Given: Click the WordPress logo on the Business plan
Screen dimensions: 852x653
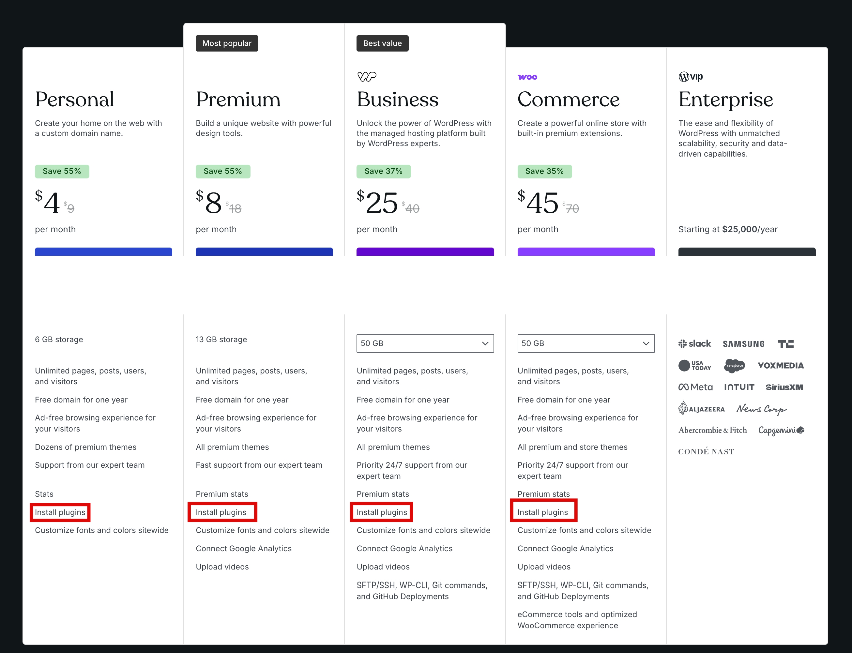Looking at the screenshot, I should [x=367, y=76].
